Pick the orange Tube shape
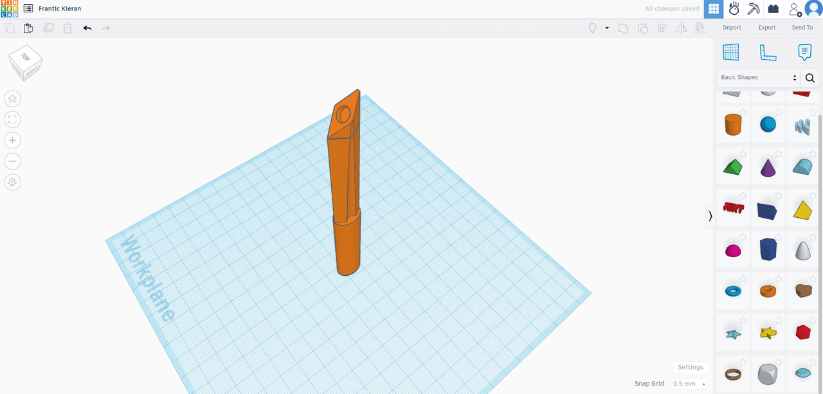This screenshot has height=394, width=823. tap(768, 291)
